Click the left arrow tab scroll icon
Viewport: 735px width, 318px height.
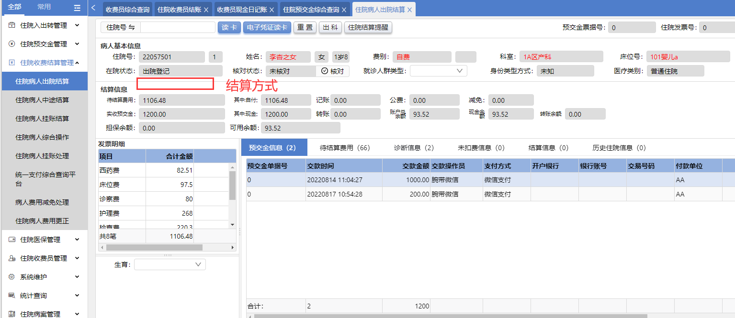click(x=93, y=8)
